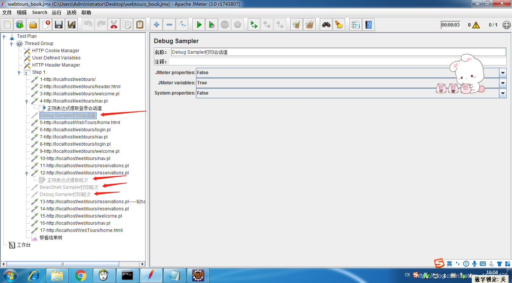The width and height of the screenshot is (512, 283).
Task: Open the 帮助 menu
Action: click(86, 12)
